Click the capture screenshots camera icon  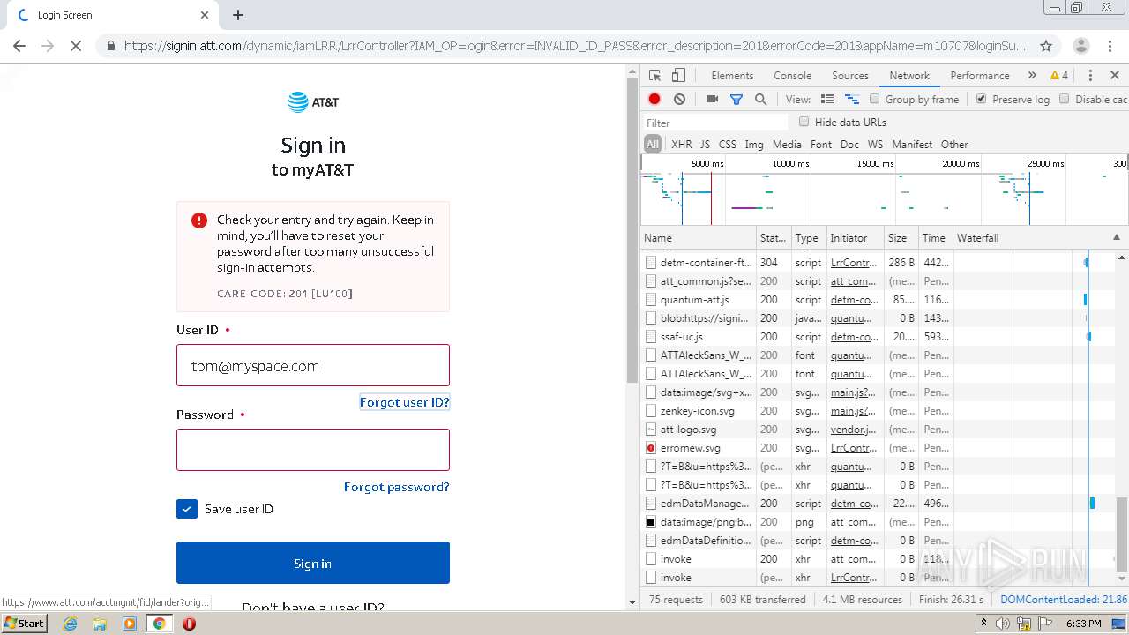712,100
